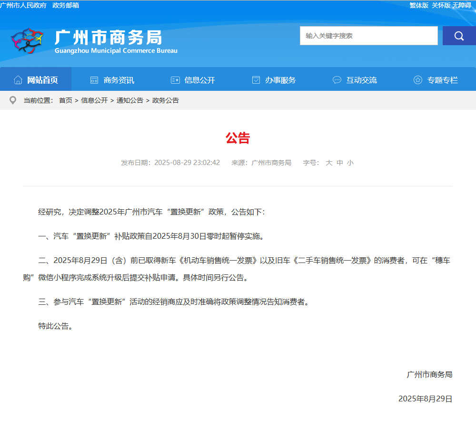The width and height of the screenshot is (476, 428).
Task: Open the 专题专栏 navigation tab
Action: 442,80
